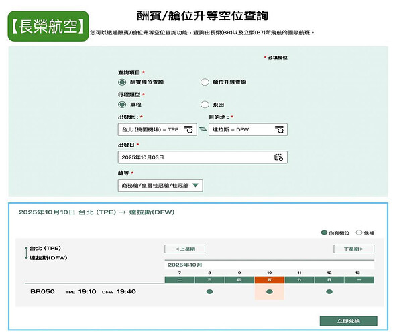This screenshot has height=335, width=393.
Task: Pick BR050 availability dot on the 12th
Action: click(x=329, y=291)
